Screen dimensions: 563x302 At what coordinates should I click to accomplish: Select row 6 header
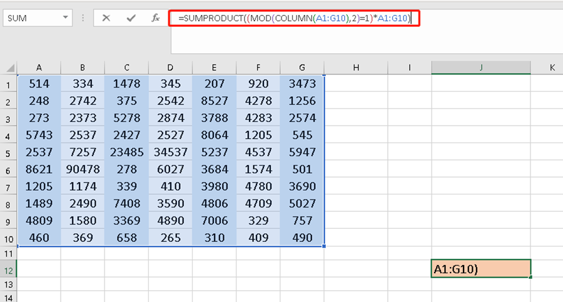tap(8, 169)
